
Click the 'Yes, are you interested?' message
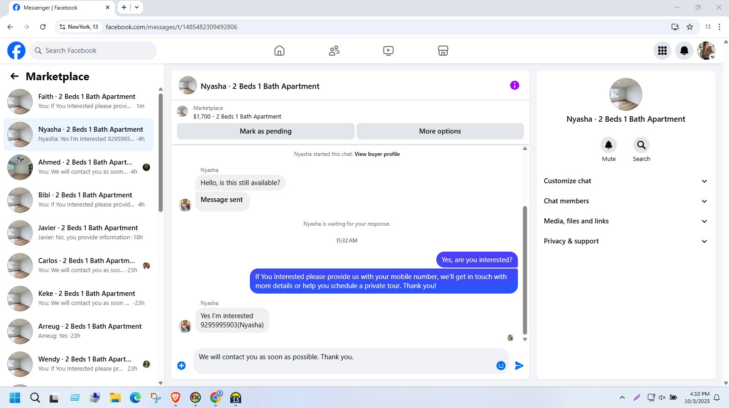477,260
